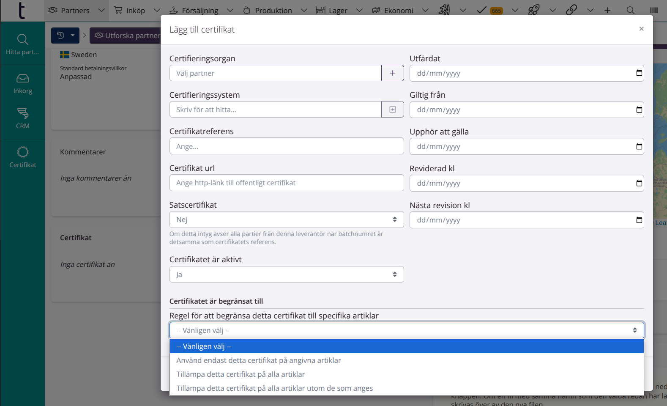This screenshot has width=667, height=406.
Task: Expand the Certifikatet är aktivt dropdown
Action: tap(287, 274)
